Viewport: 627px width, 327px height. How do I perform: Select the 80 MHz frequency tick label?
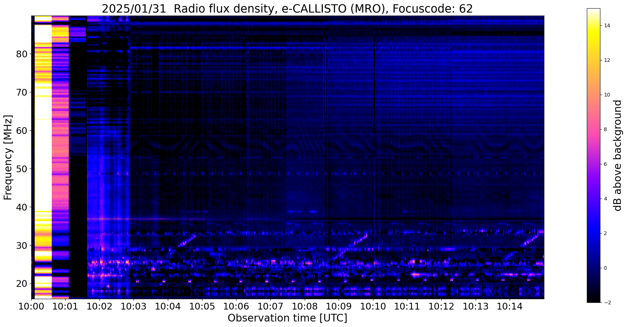22,54
